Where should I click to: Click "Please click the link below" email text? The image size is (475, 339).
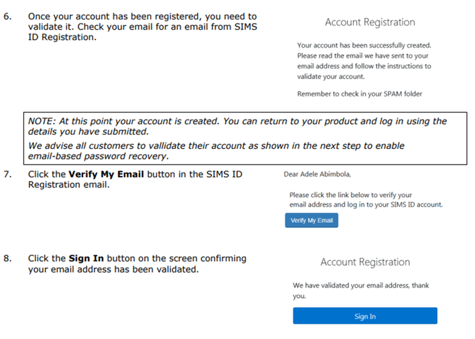pos(350,195)
